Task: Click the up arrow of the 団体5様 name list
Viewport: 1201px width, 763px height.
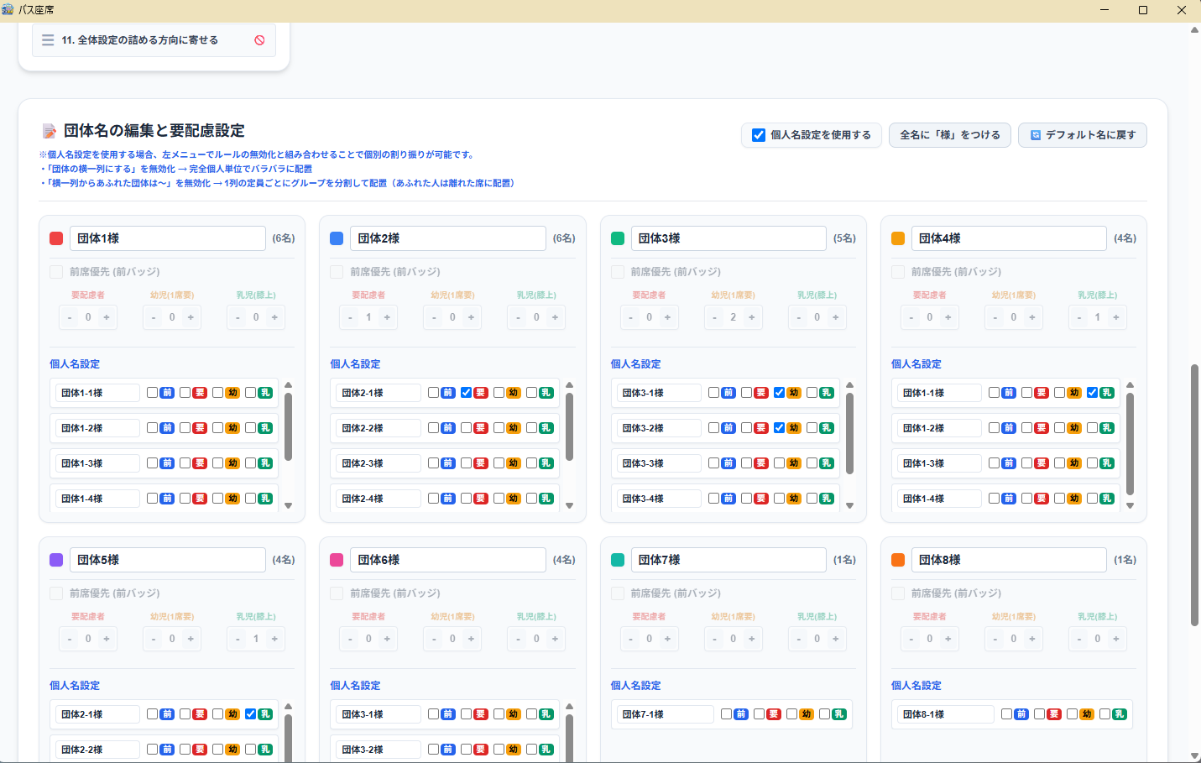Action: (289, 707)
